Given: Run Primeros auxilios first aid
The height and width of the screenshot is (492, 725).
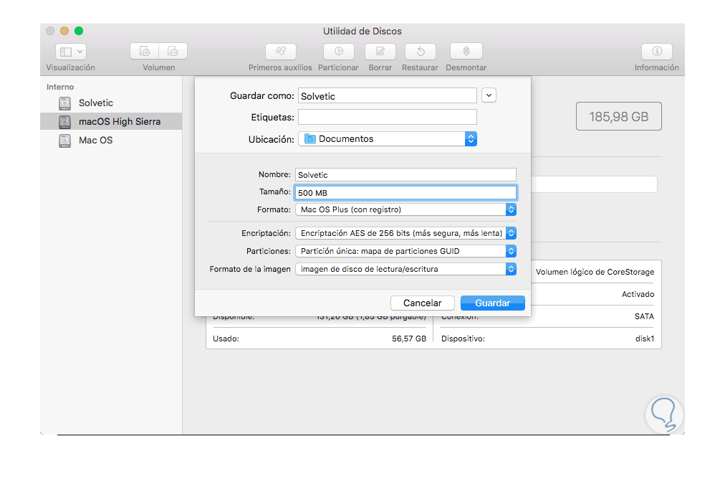Looking at the screenshot, I should (x=281, y=51).
